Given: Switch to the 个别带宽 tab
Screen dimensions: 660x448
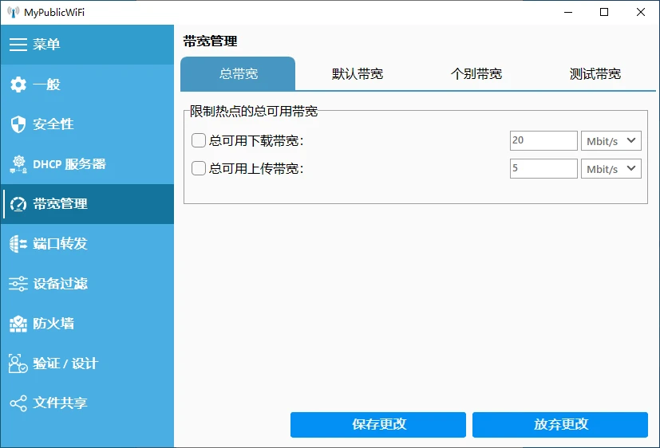Looking at the screenshot, I should click(476, 74).
